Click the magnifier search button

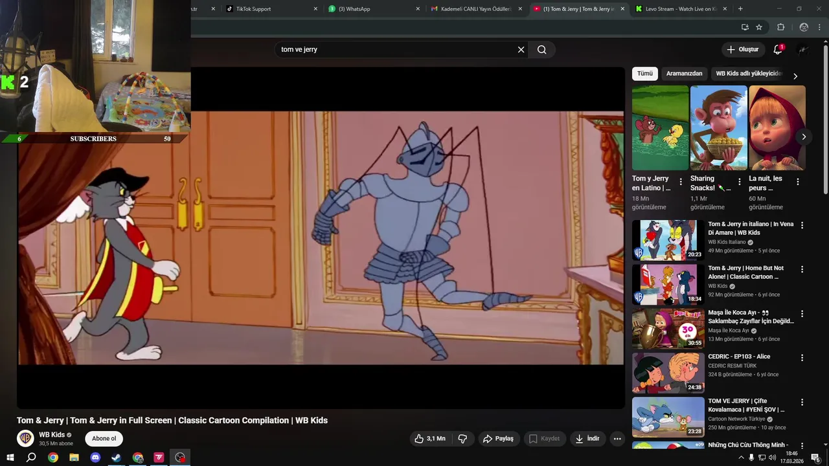542,50
